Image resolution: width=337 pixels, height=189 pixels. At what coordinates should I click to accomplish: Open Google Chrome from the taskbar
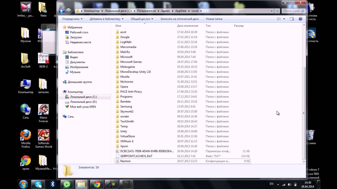(x=97, y=185)
